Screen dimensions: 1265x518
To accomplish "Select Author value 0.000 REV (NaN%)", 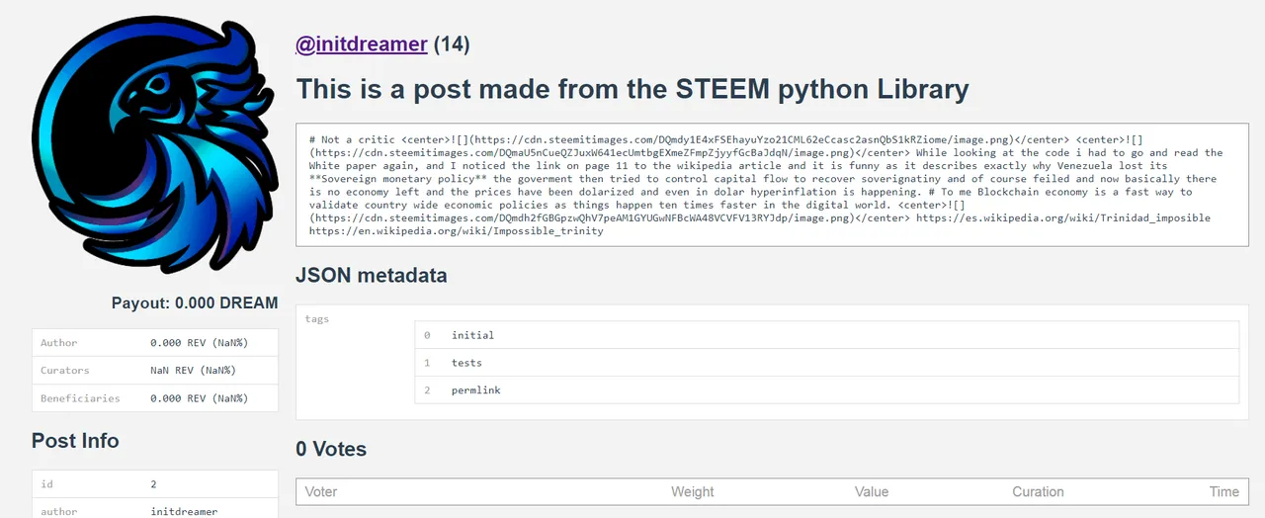I will pos(199,343).
